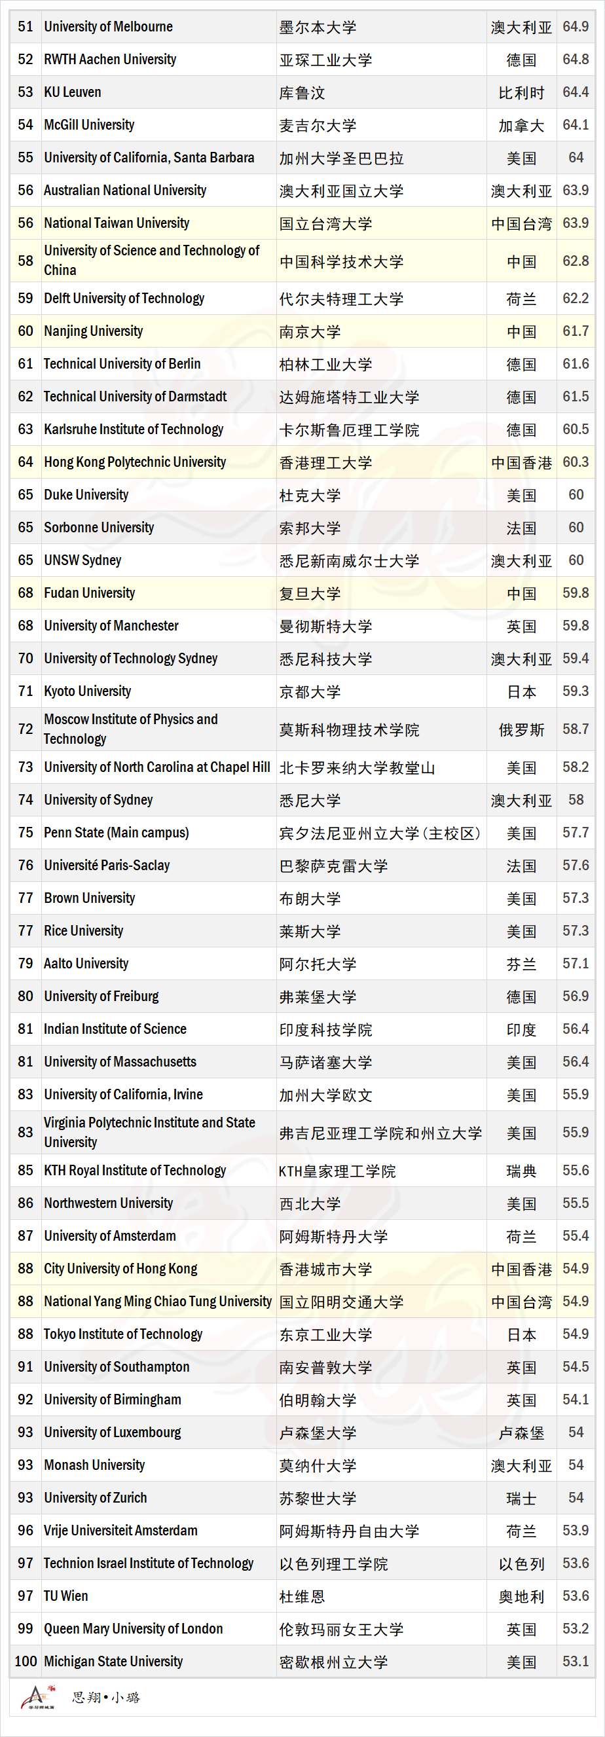Select the country cell 加拿大
Image resolution: width=605 pixels, height=1737 pixels.
tap(521, 126)
